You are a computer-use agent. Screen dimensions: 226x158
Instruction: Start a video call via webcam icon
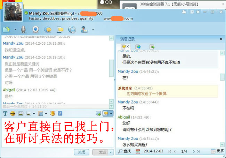pyautogui.click(x=35, y=29)
